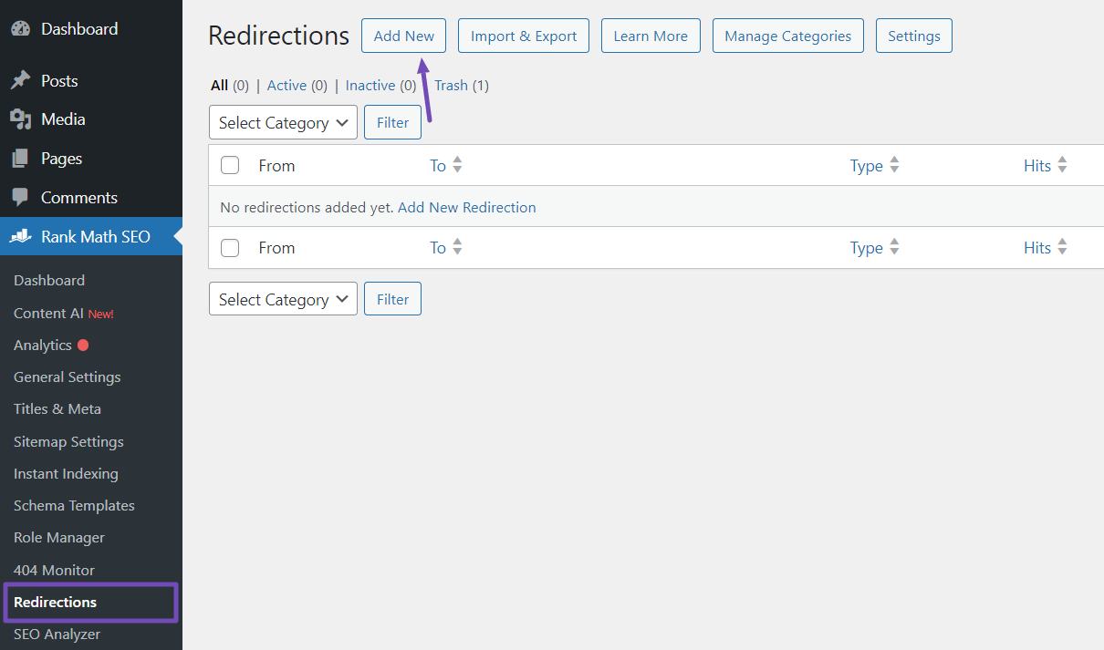The height and width of the screenshot is (650, 1104).
Task: Click the top From column header
Action: (276, 166)
